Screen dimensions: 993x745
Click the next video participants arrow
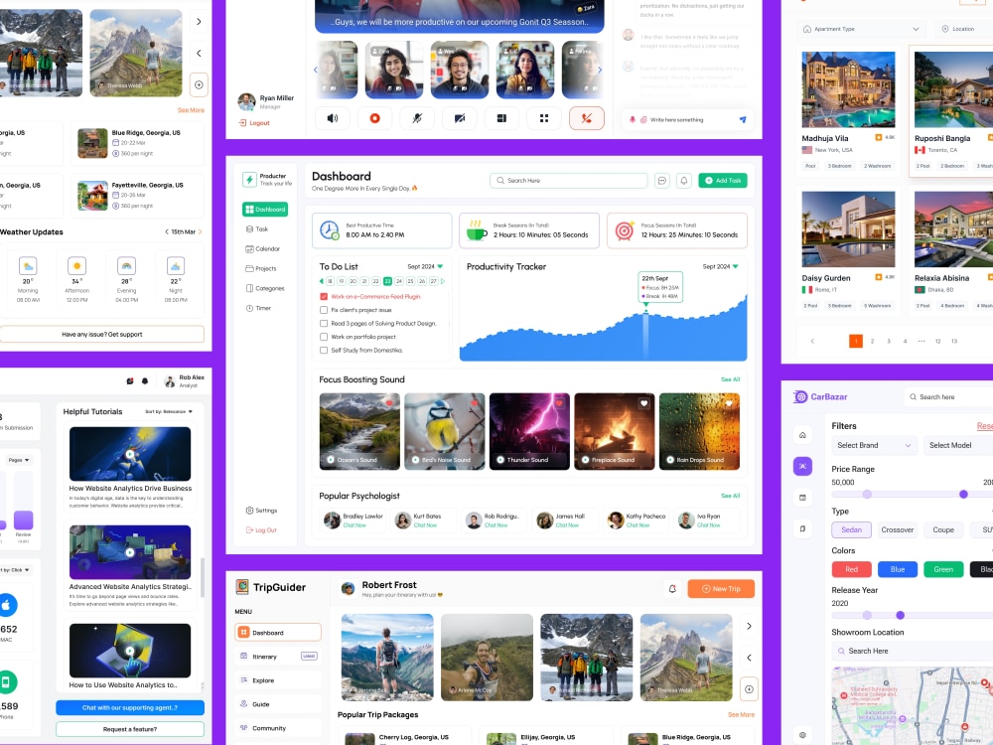point(600,70)
